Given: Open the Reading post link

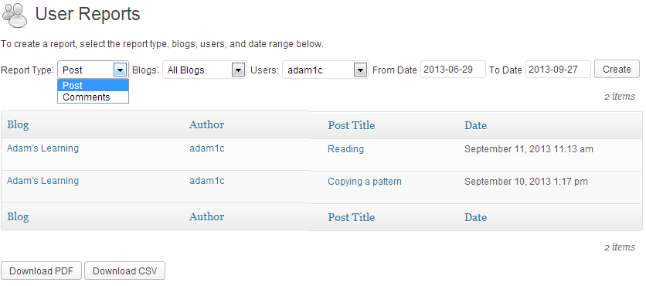Looking at the screenshot, I should 345,148.
